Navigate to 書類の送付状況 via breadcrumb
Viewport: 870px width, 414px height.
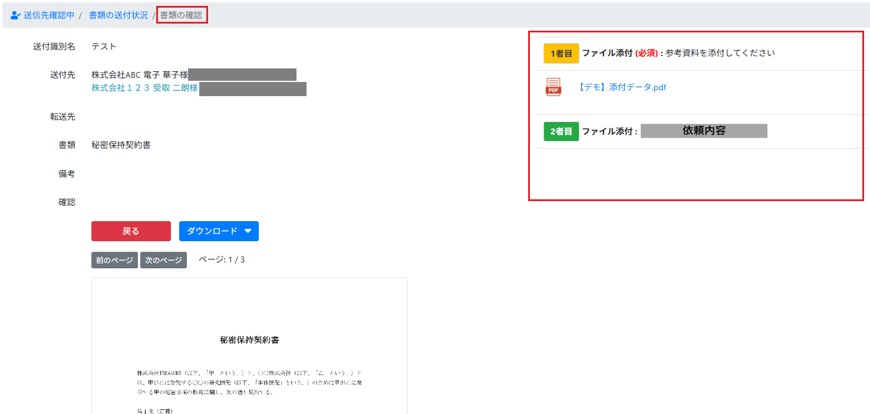[x=118, y=16]
